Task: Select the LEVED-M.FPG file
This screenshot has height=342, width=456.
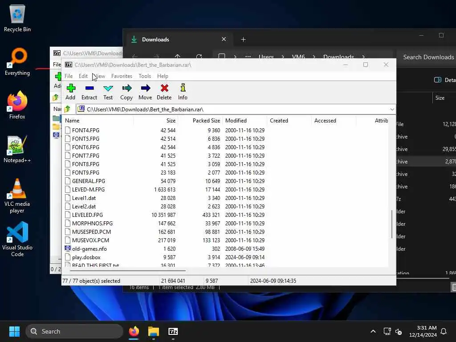Action: click(x=88, y=189)
